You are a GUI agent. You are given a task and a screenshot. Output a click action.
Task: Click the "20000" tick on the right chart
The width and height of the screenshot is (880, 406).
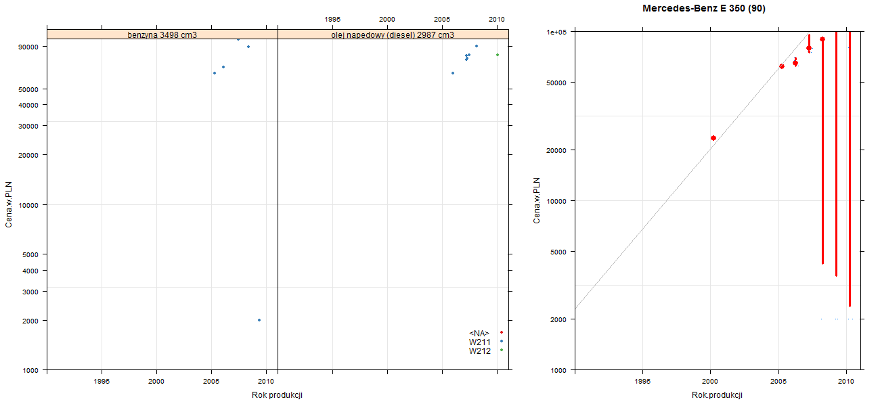click(x=558, y=150)
